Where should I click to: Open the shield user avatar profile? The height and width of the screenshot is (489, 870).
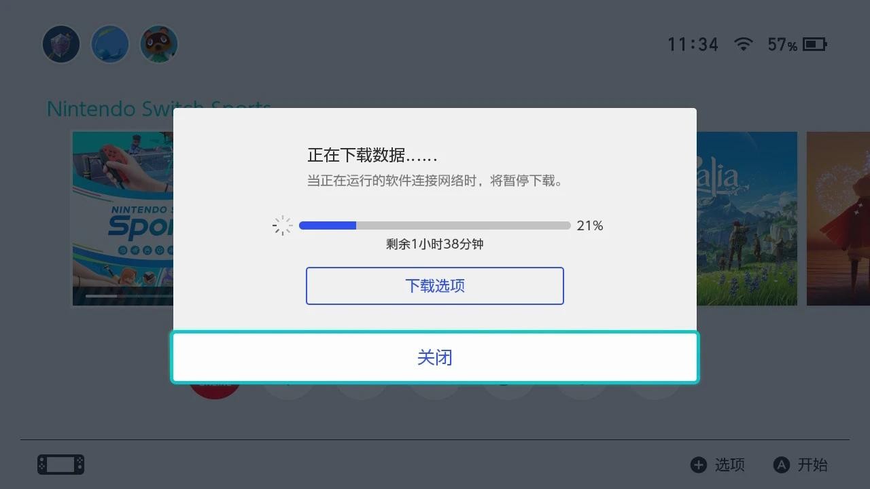[61, 44]
